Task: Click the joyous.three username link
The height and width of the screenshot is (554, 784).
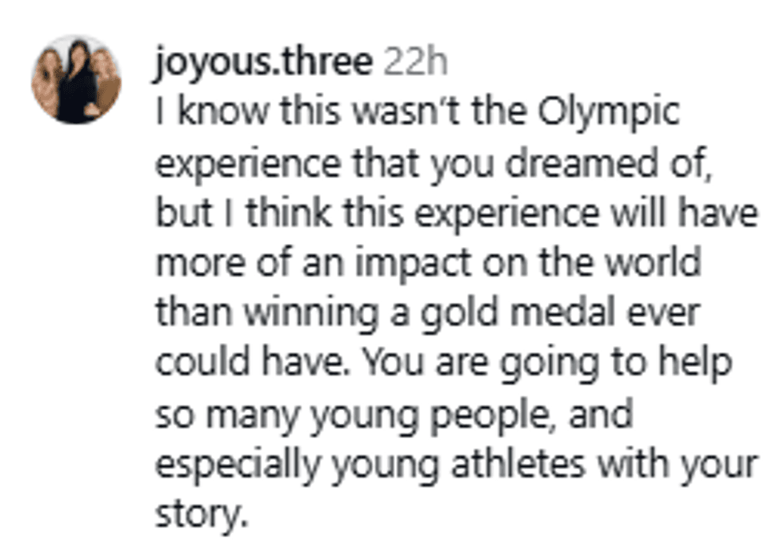Action: click(x=264, y=63)
